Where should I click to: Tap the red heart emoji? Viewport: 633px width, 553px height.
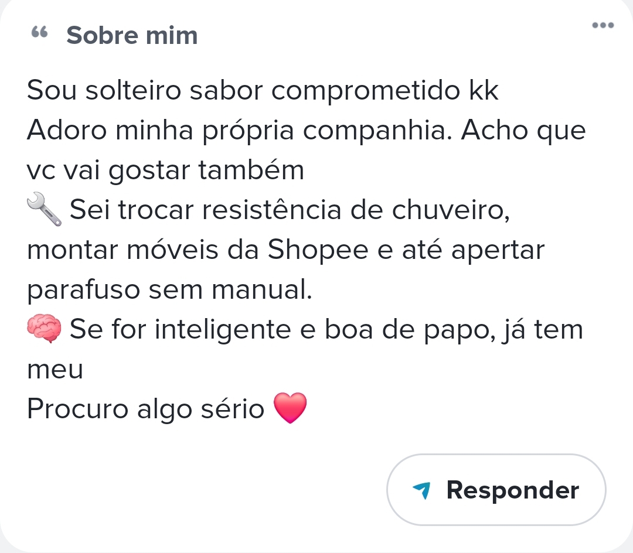coord(290,408)
